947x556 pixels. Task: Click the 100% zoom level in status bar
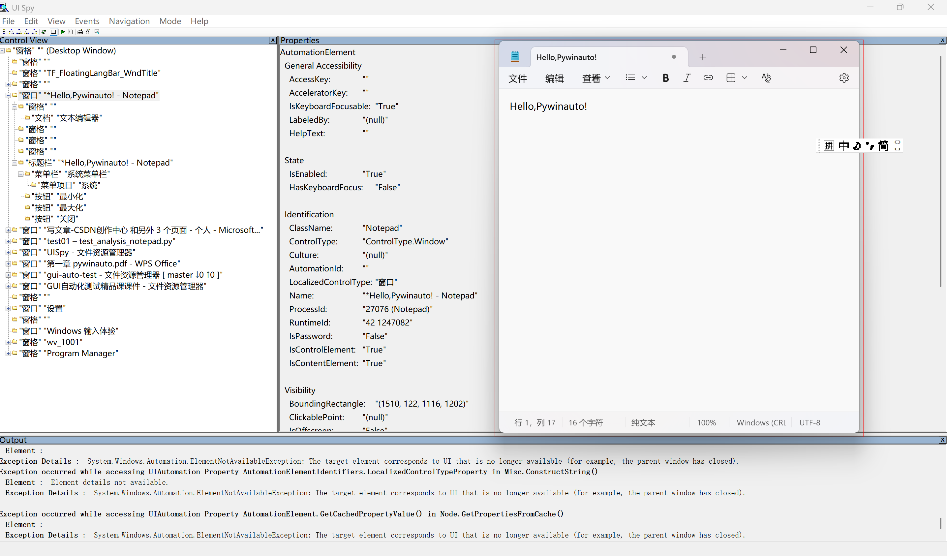point(706,422)
